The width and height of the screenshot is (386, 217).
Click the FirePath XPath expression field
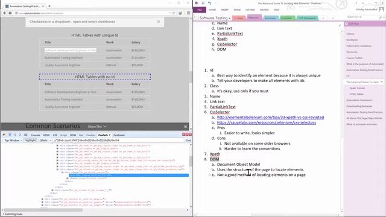click(118, 140)
